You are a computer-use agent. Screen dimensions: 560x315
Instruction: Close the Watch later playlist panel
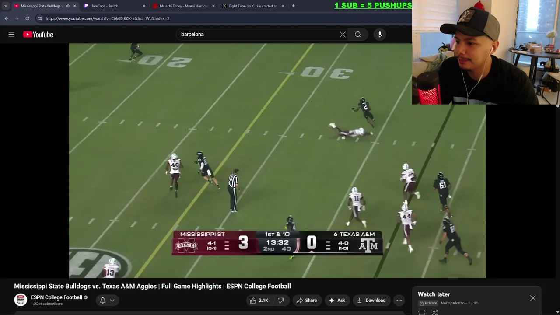click(533, 298)
